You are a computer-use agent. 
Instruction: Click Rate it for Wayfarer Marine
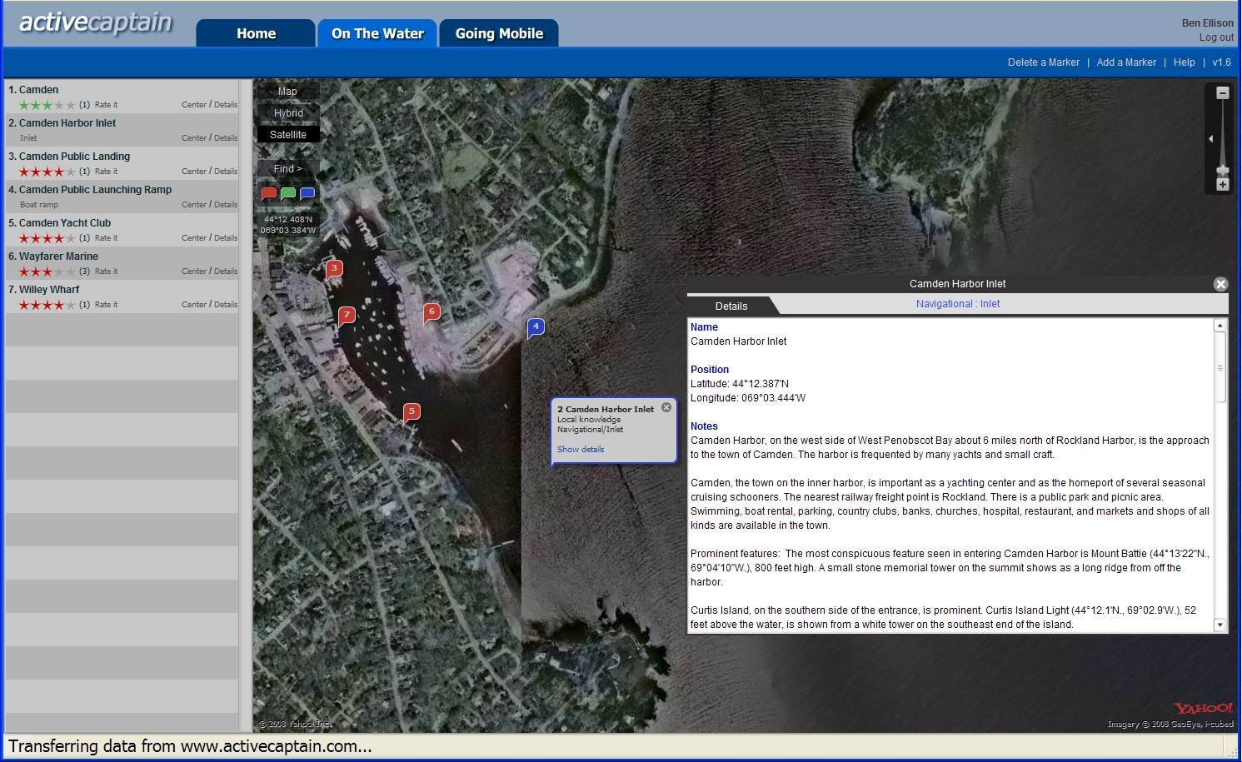point(106,271)
